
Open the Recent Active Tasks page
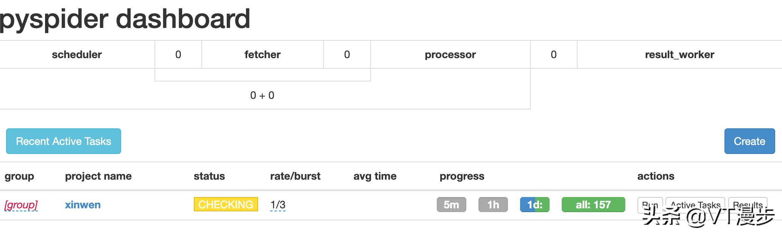click(64, 141)
